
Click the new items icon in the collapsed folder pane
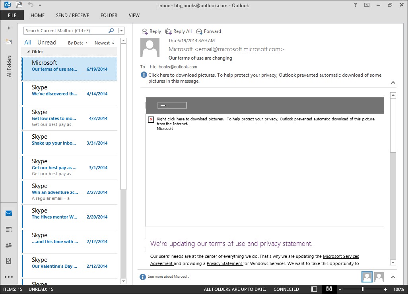[9, 42]
